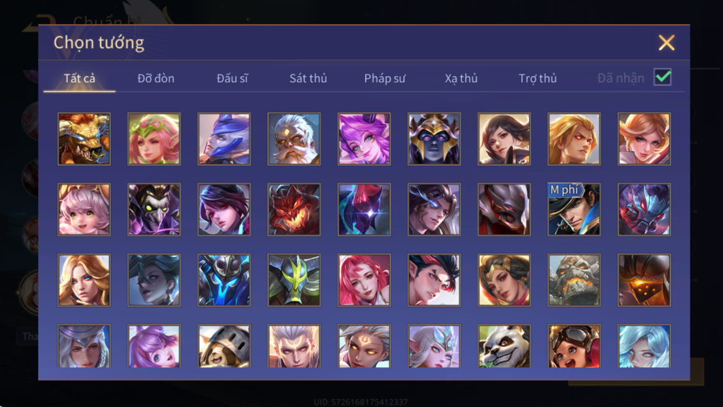This screenshot has width=723, height=407.
Task: Close the 'Chọn tướng' dialog
Action: point(667,42)
